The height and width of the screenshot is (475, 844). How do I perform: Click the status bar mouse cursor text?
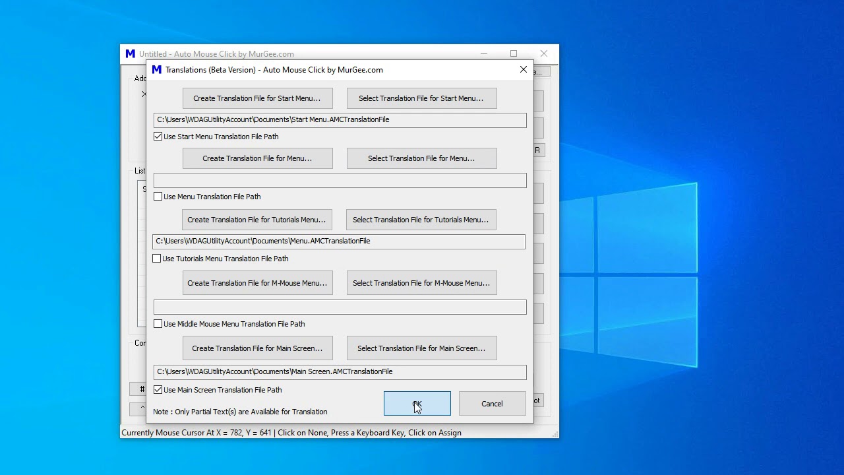pyautogui.click(x=291, y=433)
